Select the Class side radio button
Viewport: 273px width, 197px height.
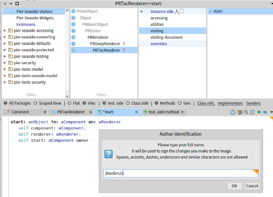(128, 103)
